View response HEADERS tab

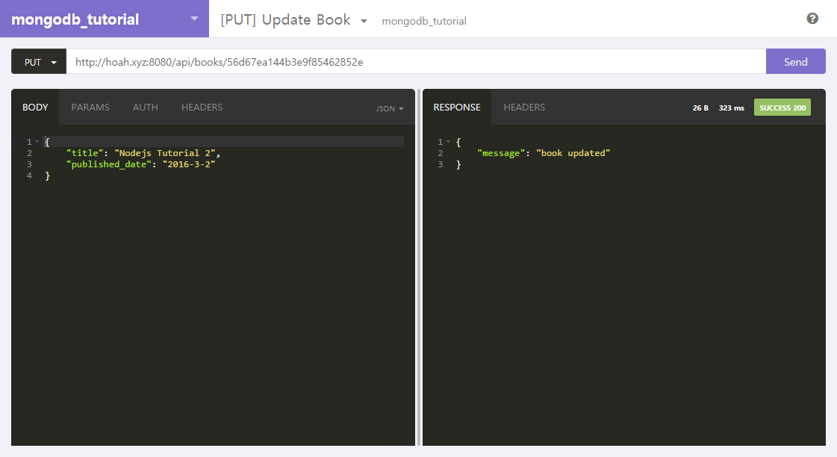[x=524, y=107]
